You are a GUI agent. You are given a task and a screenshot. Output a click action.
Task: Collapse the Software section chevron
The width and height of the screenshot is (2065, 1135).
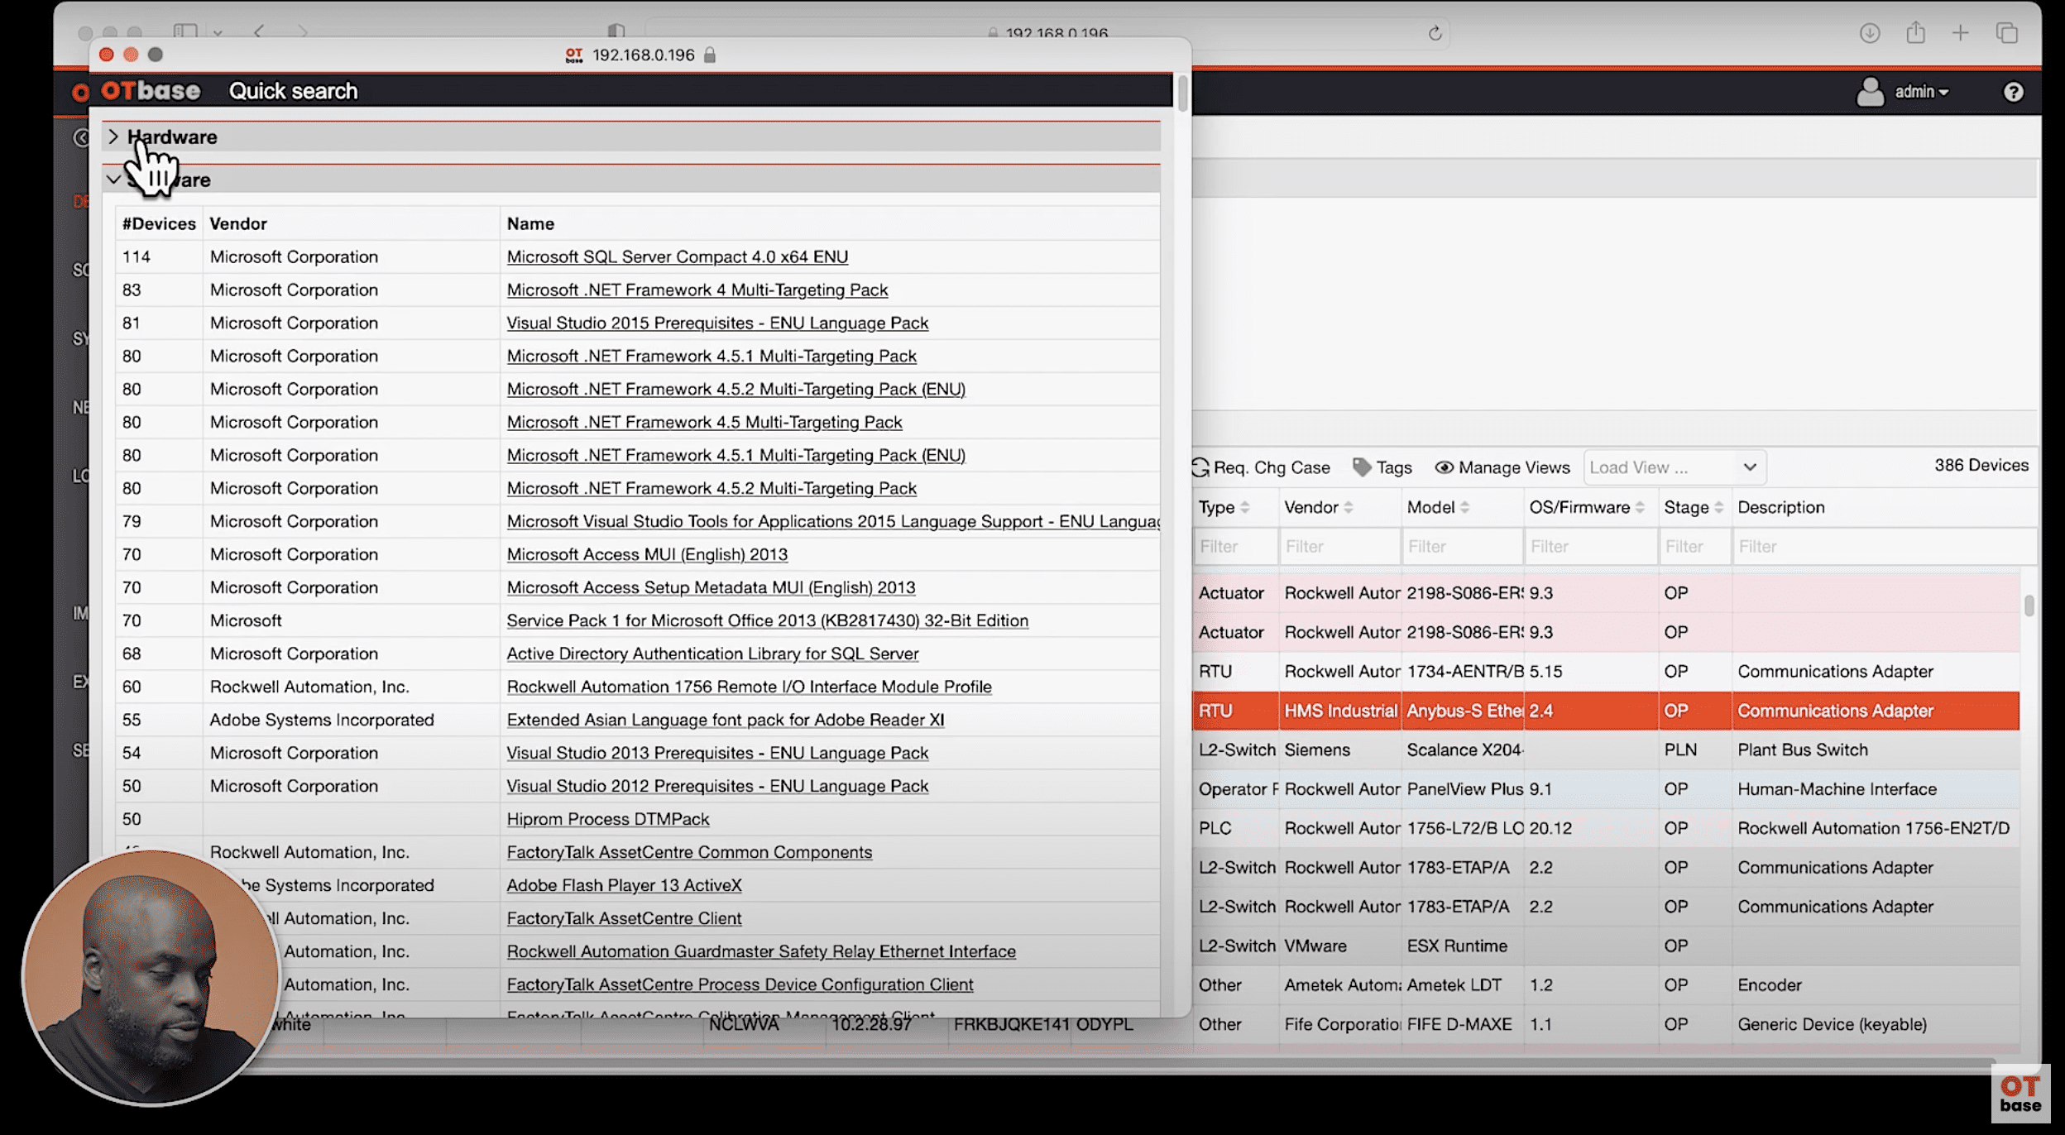(114, 180)
